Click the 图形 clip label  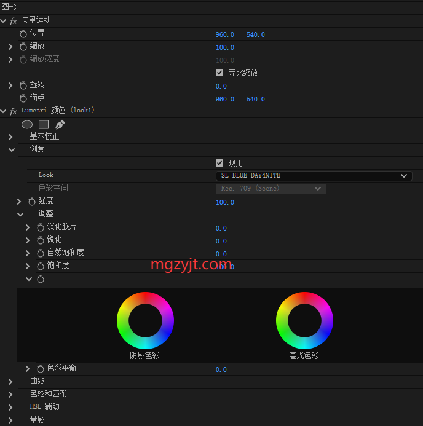point(9,7)
